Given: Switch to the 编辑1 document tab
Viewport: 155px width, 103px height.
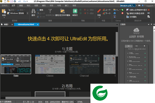Looking at the screenshot, I should (6, 24).
